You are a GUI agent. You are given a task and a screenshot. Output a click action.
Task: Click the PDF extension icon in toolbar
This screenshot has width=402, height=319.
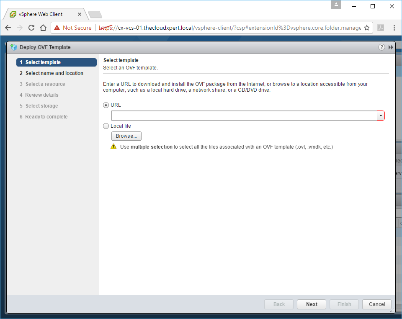tap(381, 28)
